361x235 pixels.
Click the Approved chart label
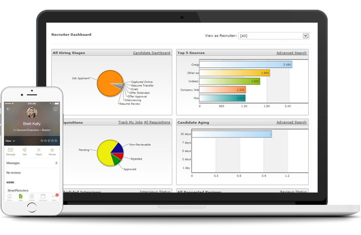point(130,169)
